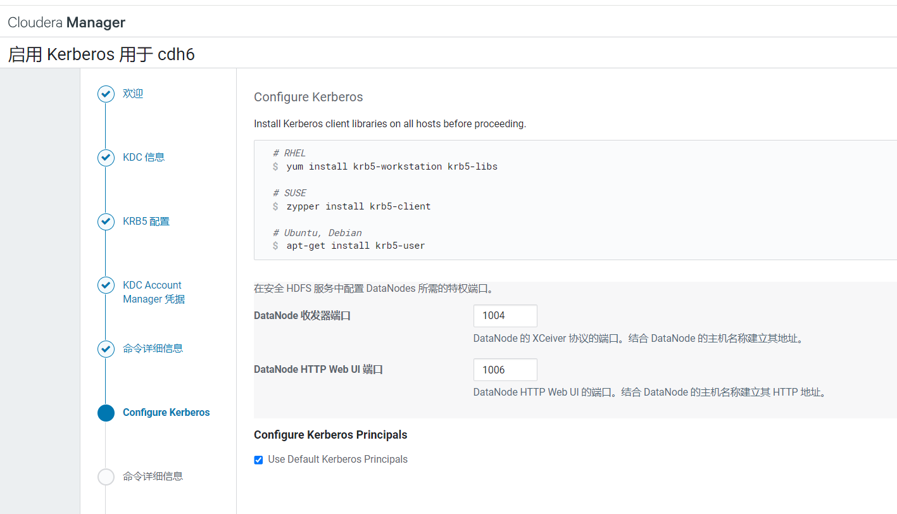Image resolution: width=897 pixels, height=514 pixels.
Task: Click the checkmark icon beside KRB5 配置 step
Action: tap(106, 222)
